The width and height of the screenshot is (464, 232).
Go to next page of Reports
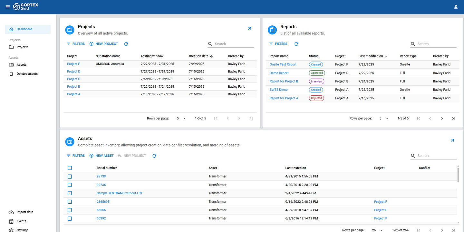point(442,118)
